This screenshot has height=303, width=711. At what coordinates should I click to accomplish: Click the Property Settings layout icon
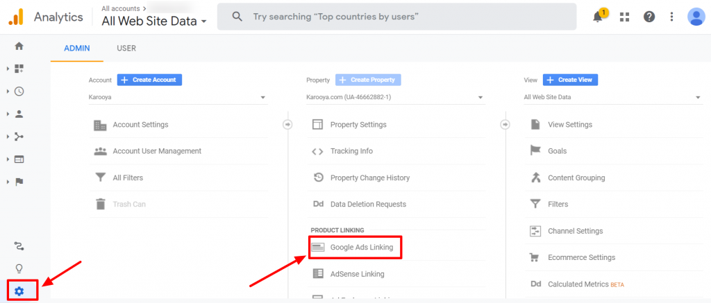click(318, 125)
